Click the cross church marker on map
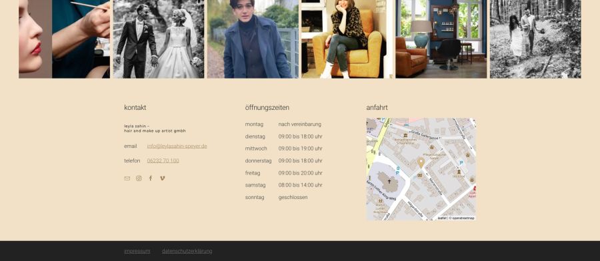 pyautogui.click(x=389, y=182)
